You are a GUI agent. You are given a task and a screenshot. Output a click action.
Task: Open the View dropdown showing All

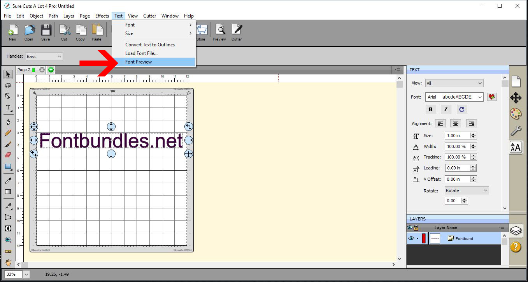click(454, 83)
